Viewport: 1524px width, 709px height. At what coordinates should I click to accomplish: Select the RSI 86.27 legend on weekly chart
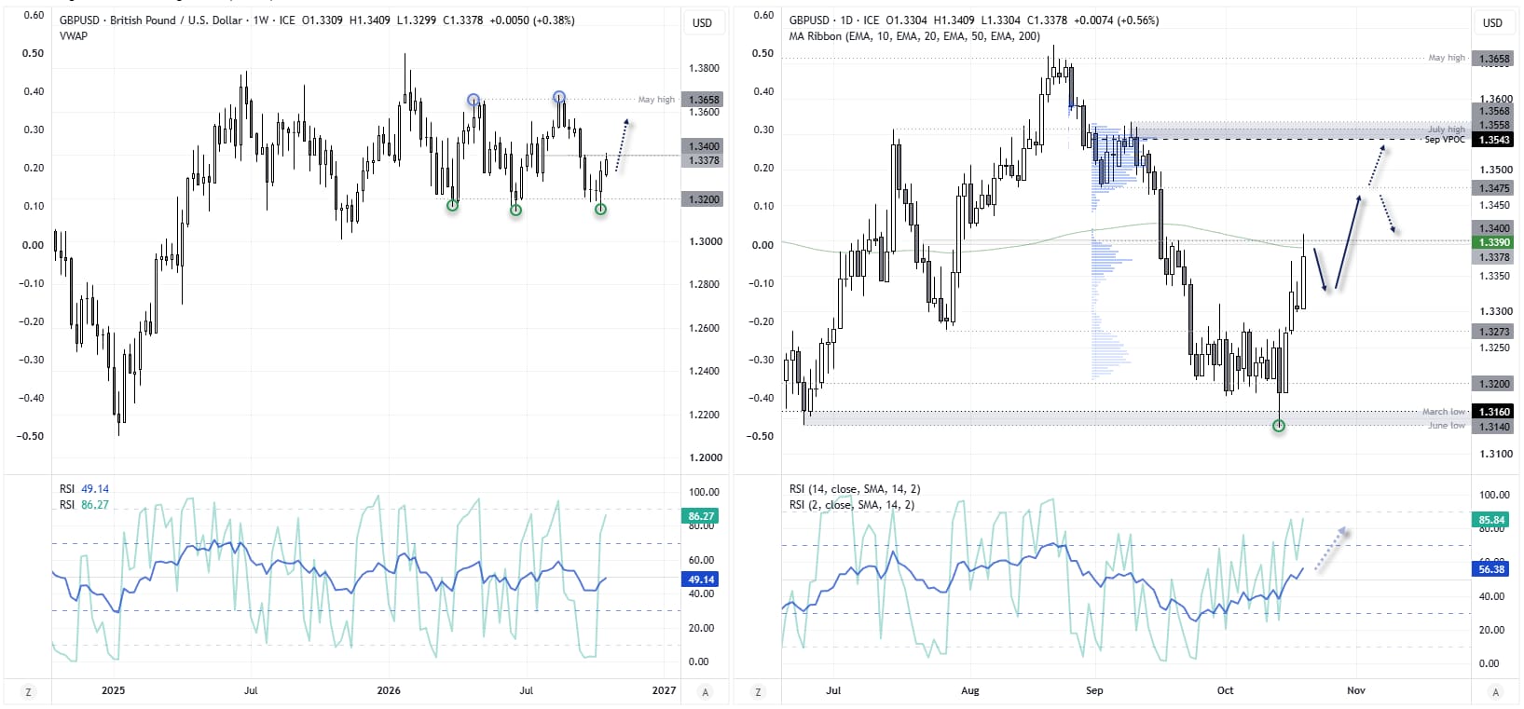coord(84,505)
